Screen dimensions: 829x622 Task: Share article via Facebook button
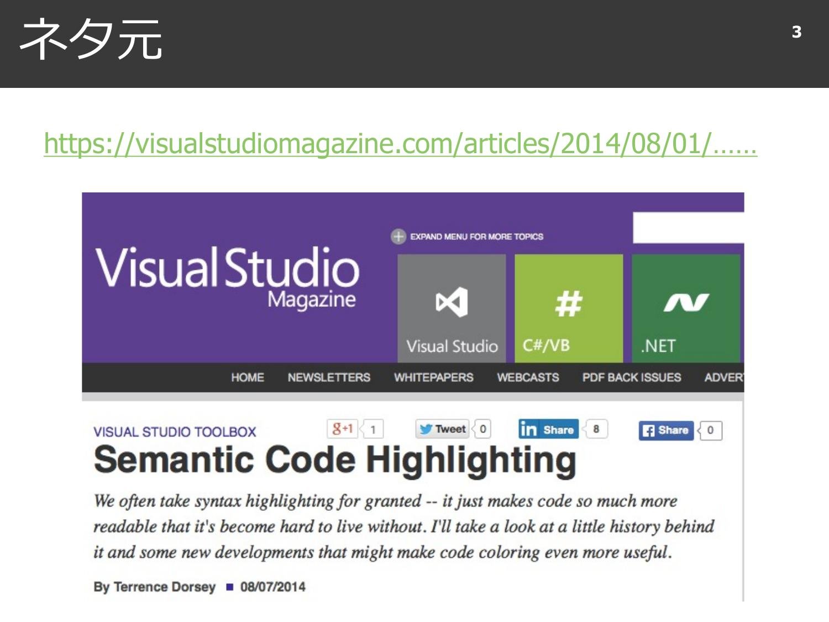pyautogui.click(x=666, y=430)
